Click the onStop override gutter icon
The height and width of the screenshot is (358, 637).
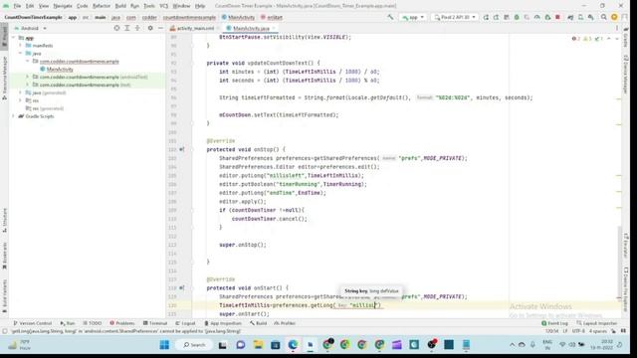pyautogui.click(x=181, y=149)
